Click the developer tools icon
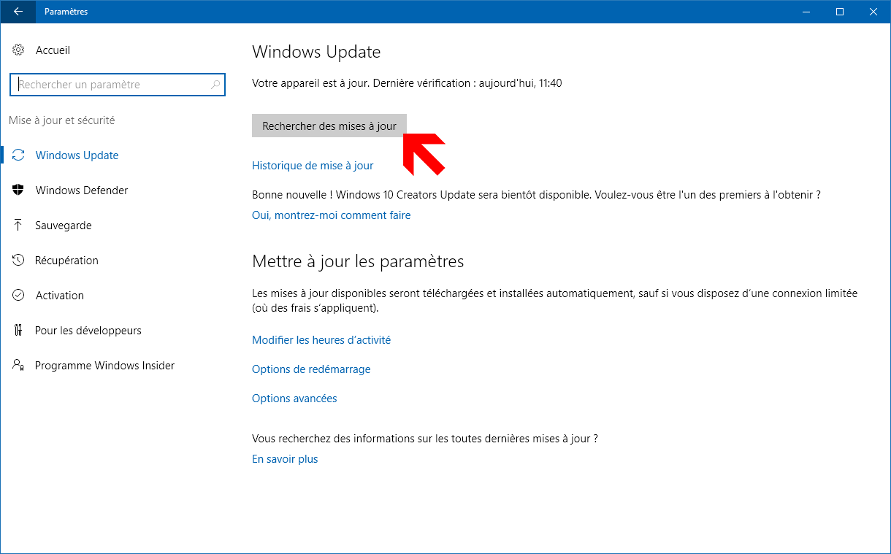The image size is (891, 554). [18, 331]
